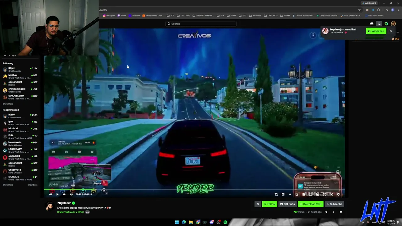Click the 7Ryderrr channel avatar
402x226 pixels.
click(x=49, y=206)
